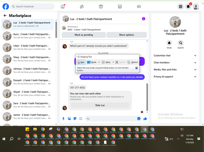Screen dimensions: 204x152
Task: Click the purple contact number request message
Action: click(112, 77)
